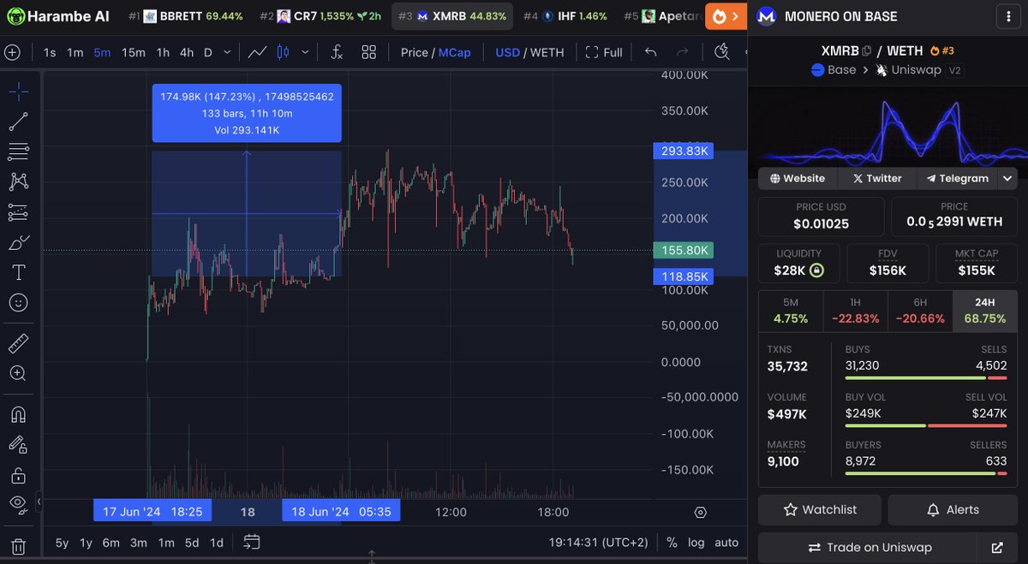This screenshot has height=564, width=1028.
Task: Open the forecasting and position tool
Action: [18, 212]
